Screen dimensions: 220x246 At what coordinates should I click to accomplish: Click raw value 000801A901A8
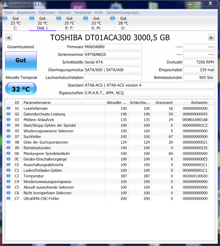tap(195, 120)
